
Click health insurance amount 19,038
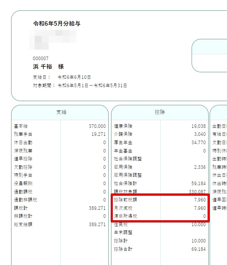199,126
